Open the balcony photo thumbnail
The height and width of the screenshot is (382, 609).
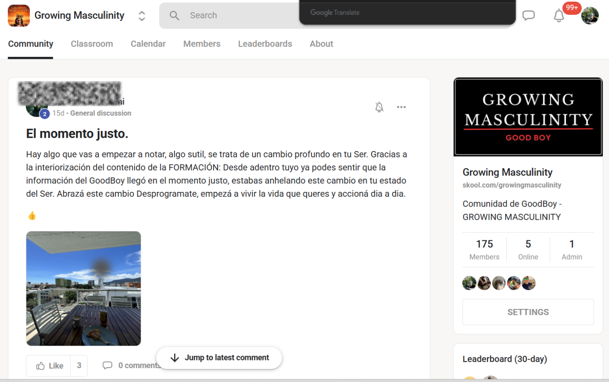click(x=83, y=288)
